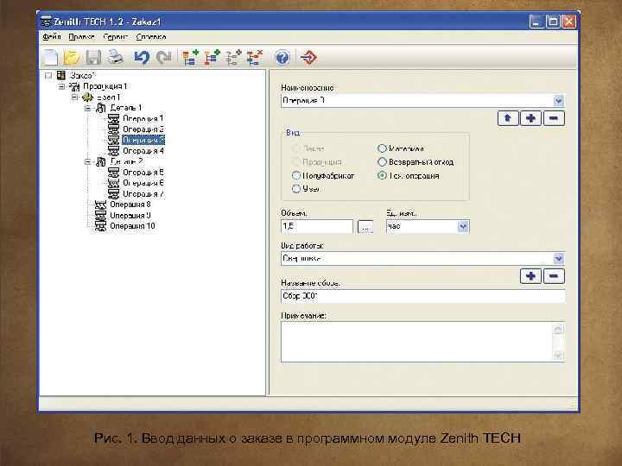The height and width of the screenshot is (466, 622).
Task: Click the Узел 1 node icon
Action: 87,97
